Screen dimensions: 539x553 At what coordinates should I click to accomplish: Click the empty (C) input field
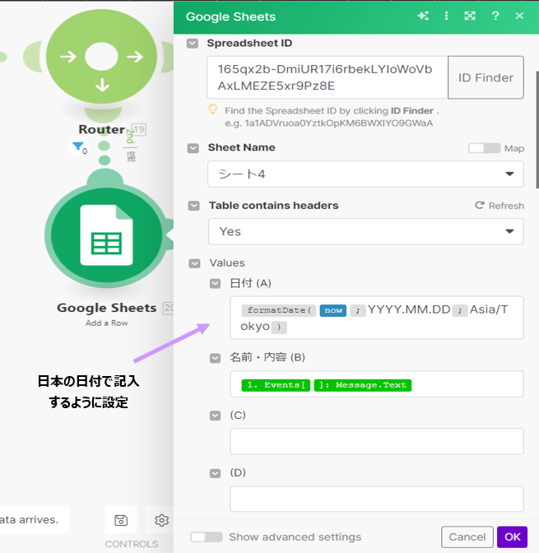377,442
